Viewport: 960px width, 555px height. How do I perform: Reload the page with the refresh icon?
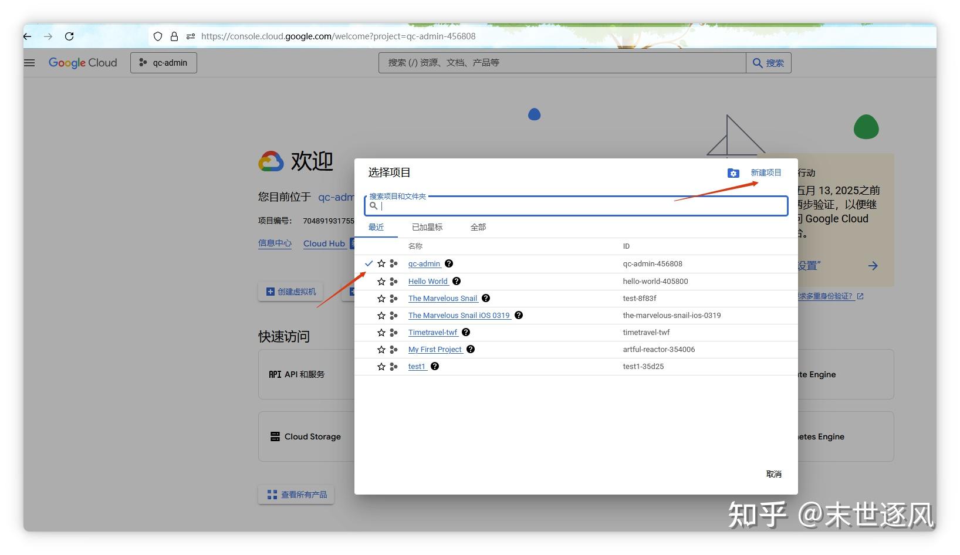(69, 36)
